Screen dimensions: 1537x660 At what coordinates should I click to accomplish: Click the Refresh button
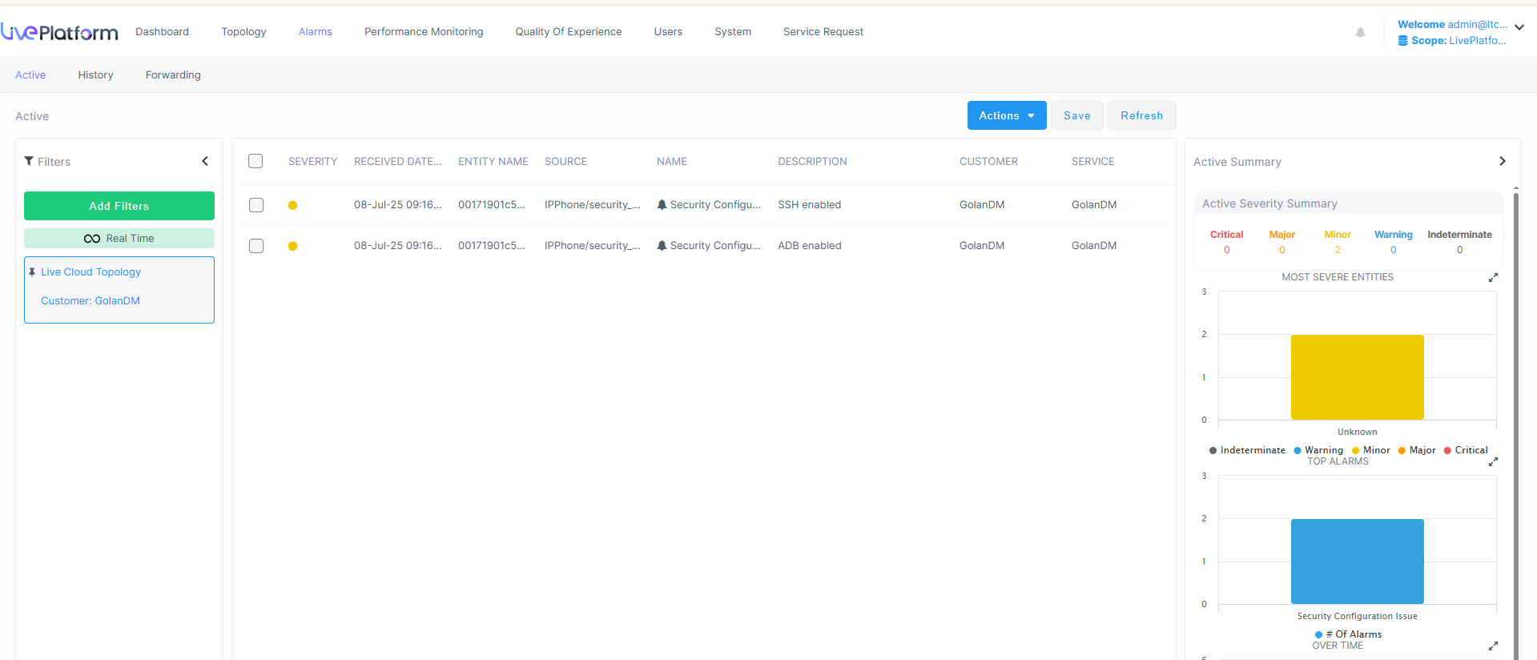[1141, 115]
